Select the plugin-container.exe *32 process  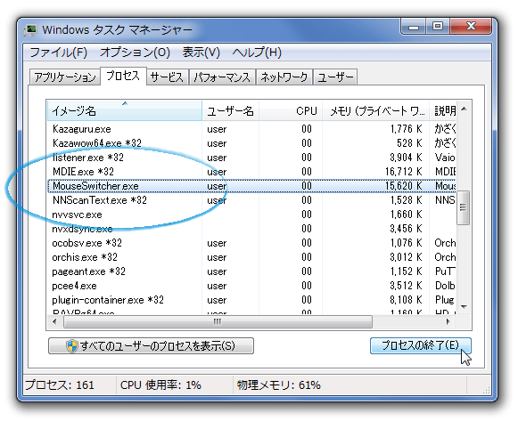coord(251,300)
